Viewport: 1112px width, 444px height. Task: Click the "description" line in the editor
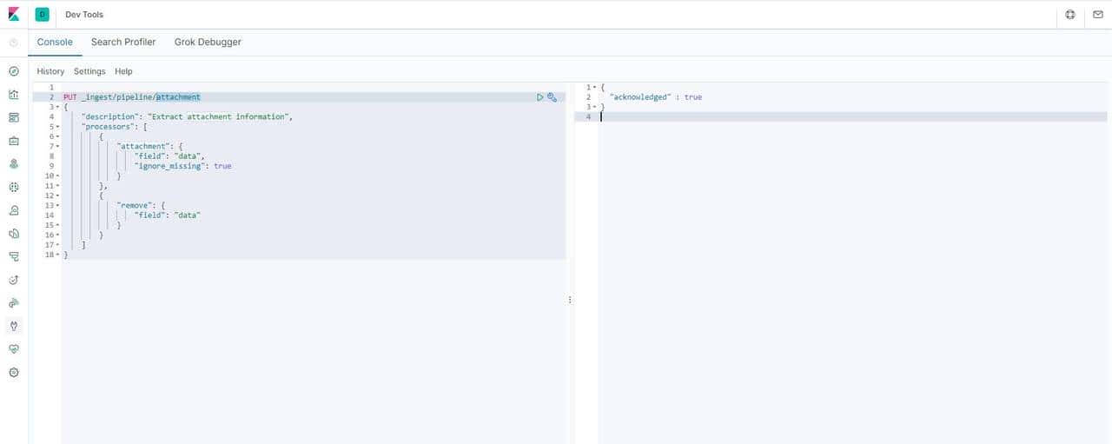click(x=188, y=117)
